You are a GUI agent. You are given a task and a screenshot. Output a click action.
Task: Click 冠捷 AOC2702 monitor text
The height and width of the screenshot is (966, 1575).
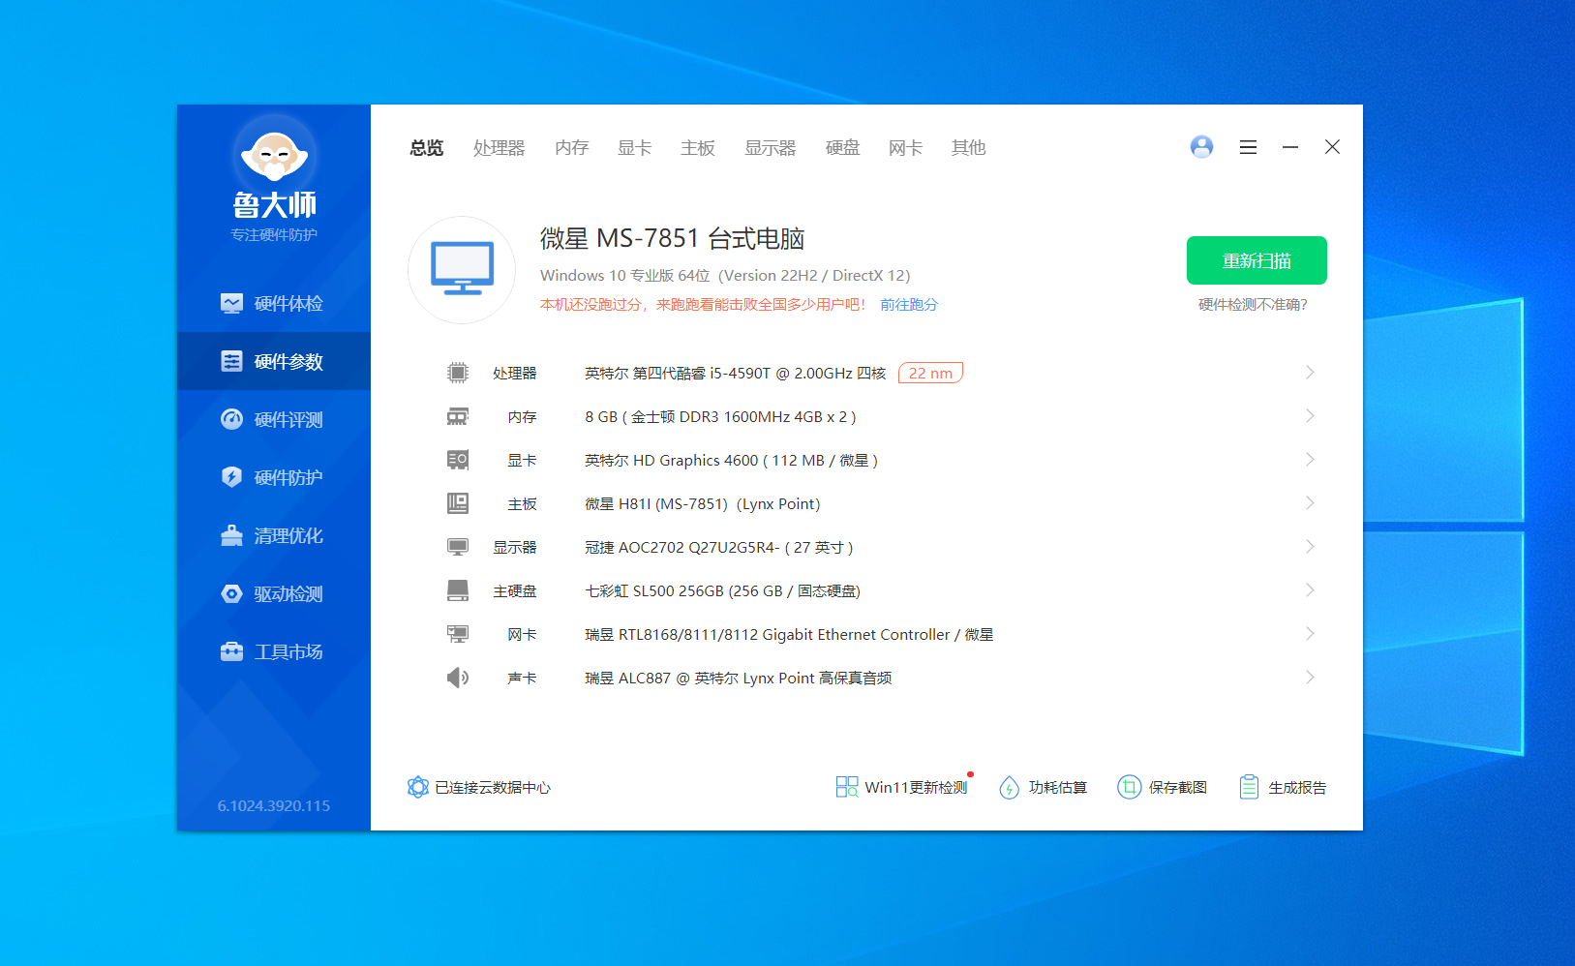coord(718,547)
